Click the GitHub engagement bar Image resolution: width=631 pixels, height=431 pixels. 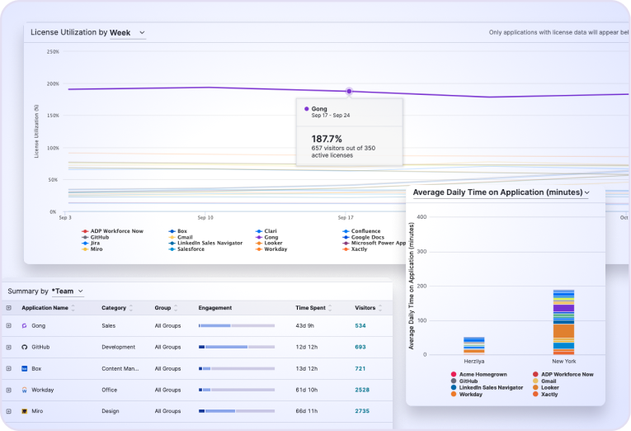coord(237,347)
